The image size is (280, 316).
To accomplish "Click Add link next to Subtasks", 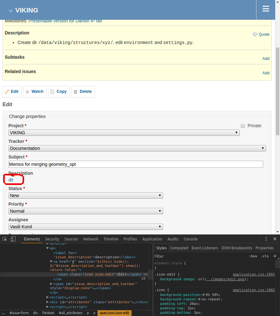I will point(266,59).
